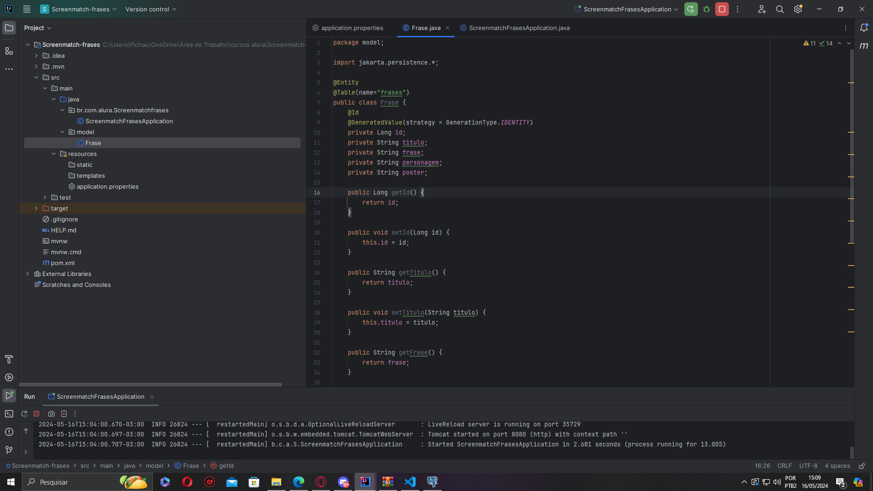Open Search Everywhere magnifier icon
This screenshot has height=491, width=873.
click(x=780, y=9)
